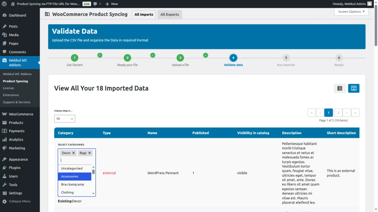Select the grid view icon
Viewport: 378px width, 212px height.
coord(353,88)
